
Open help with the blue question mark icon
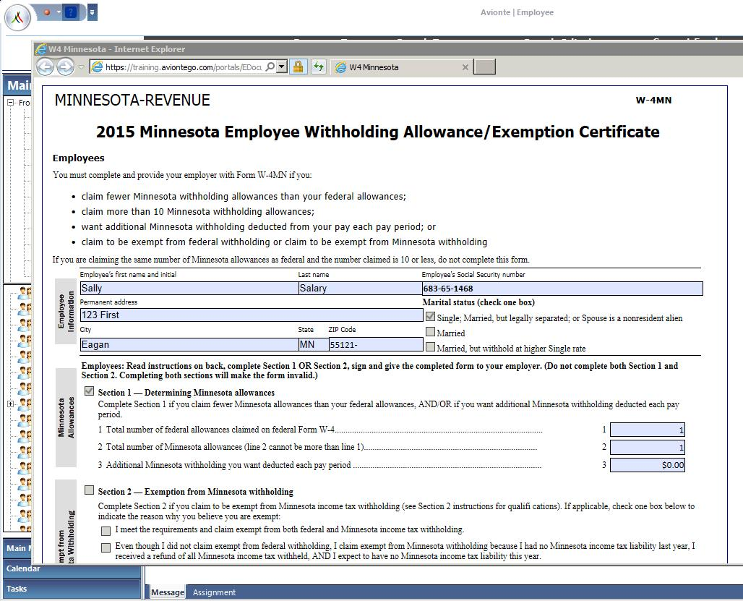pos(71,12)
